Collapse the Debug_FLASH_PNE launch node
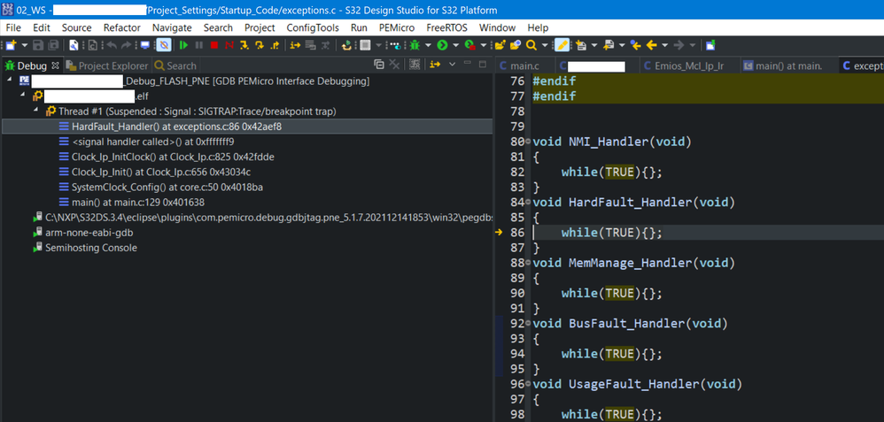This screenshot has height=422, width=884. point(11,81)
